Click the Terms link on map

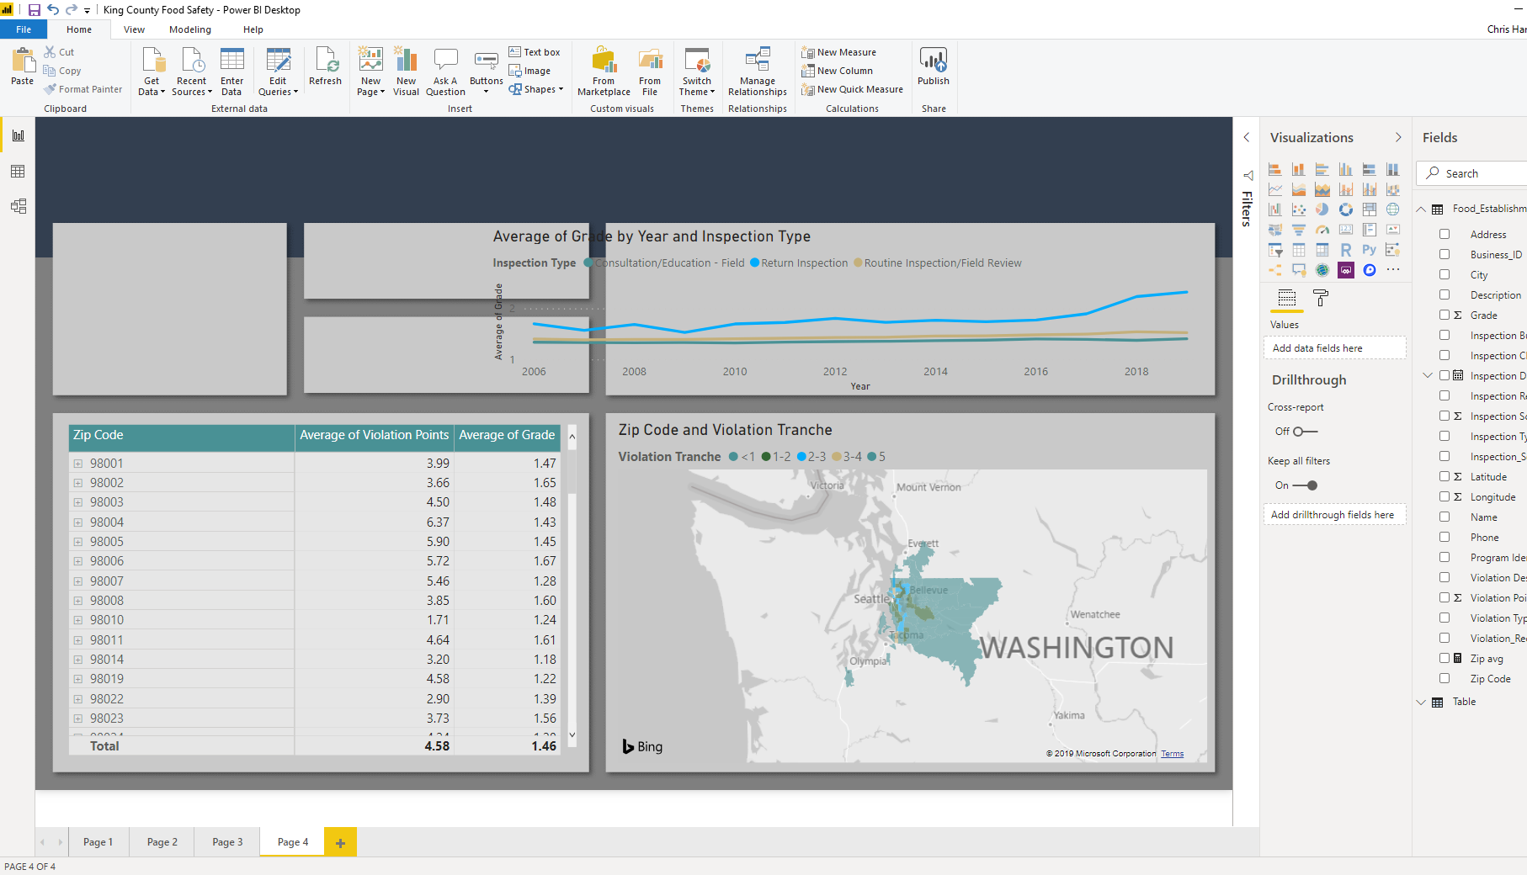click(x=1172, y=754)
